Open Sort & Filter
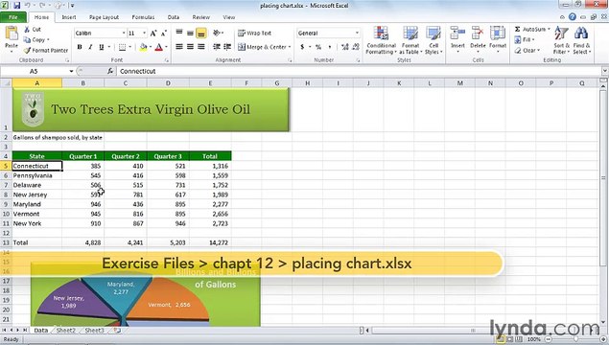Image resolution: width=609 pixels, height=345 pixels. (561, 40)
